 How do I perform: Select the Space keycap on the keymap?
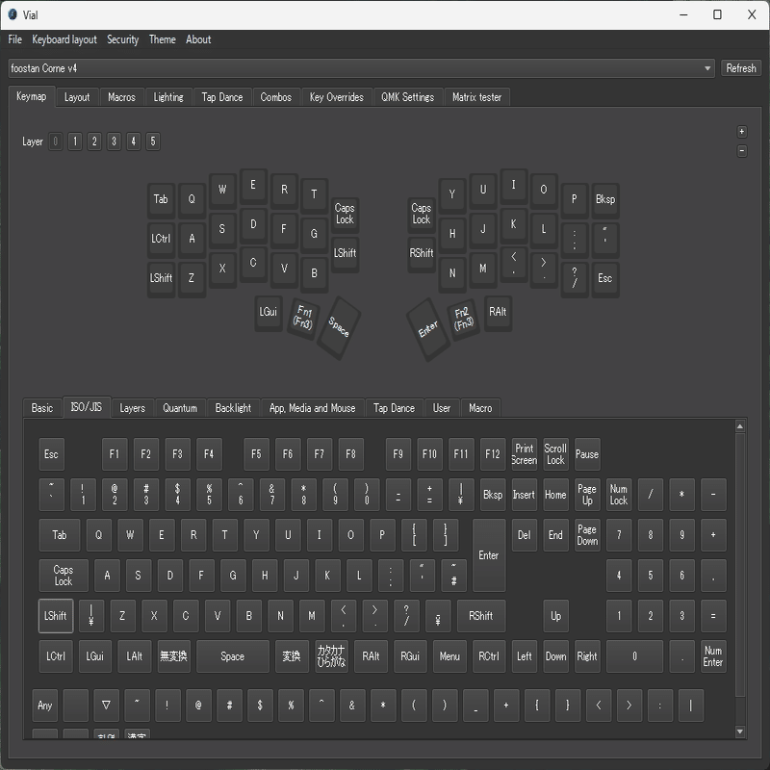pos(337,326)
